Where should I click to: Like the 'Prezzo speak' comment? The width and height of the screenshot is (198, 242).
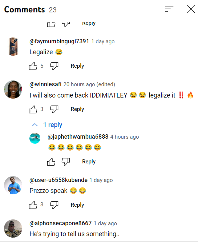click(33, 205)
